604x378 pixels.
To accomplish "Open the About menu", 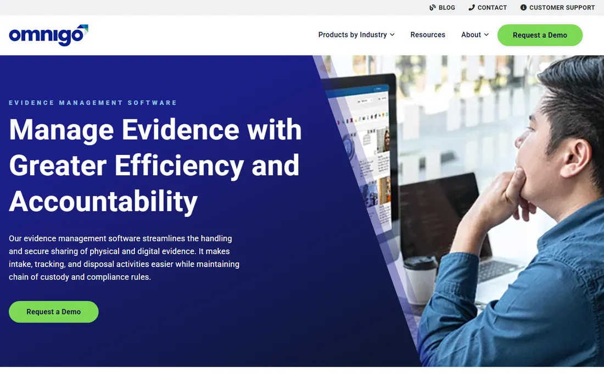I will point(475,35).
